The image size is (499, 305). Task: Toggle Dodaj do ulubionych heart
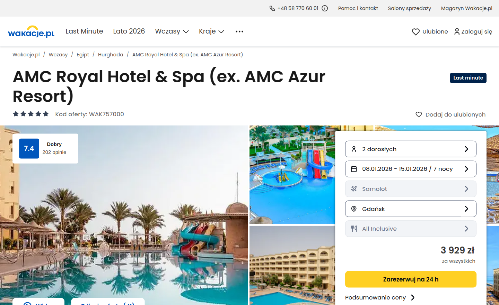click(x=419, y=114)
